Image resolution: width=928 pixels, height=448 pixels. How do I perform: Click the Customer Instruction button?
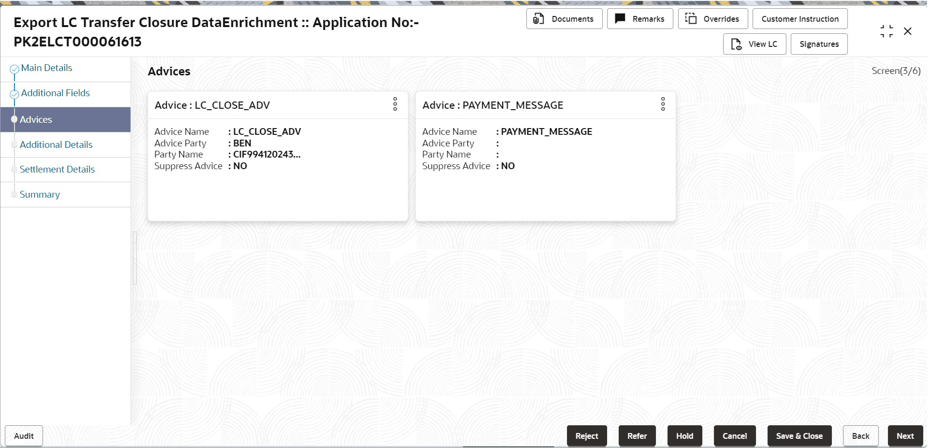(x=800, y=19)
